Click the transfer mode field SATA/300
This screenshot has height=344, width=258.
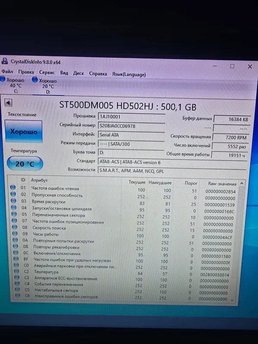(131, 144)
